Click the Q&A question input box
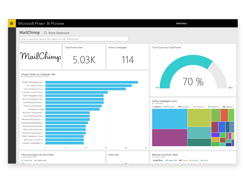The width and height of the screenshot is (246, 188). [x=74, y=39]
